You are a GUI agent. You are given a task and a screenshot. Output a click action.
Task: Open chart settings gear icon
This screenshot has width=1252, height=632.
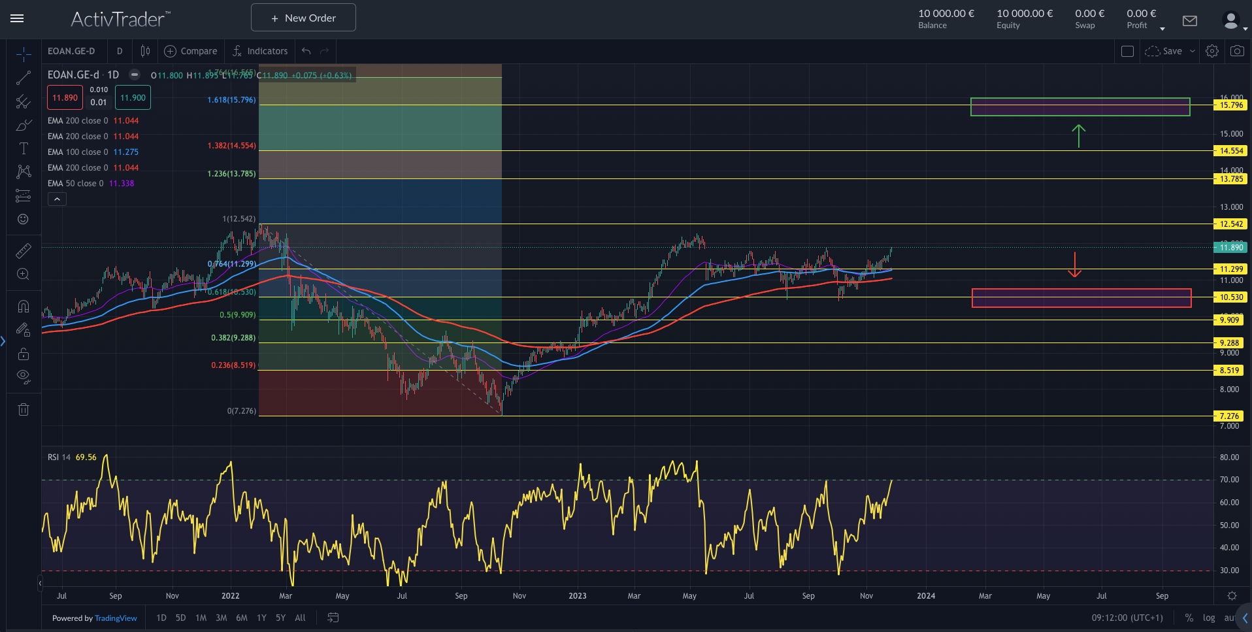click(1212, 51)
